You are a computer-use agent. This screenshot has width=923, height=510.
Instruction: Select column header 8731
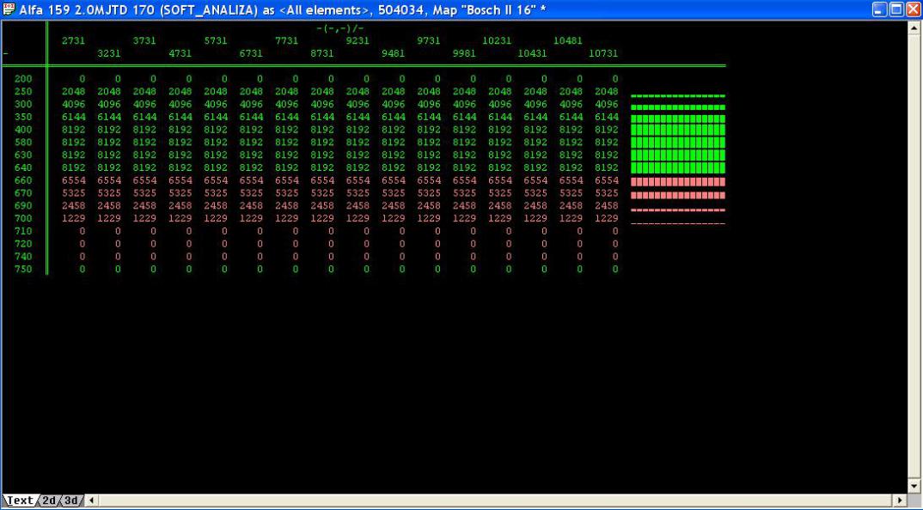(322, 53)
